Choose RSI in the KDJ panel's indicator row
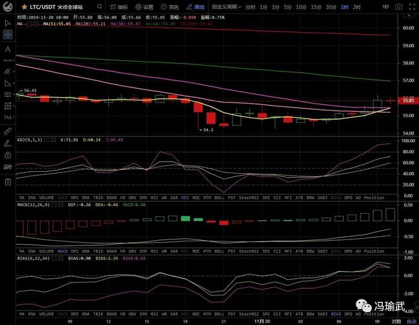Image resolution: width=419 pixels, height=325 pixels. click(154, 198)
